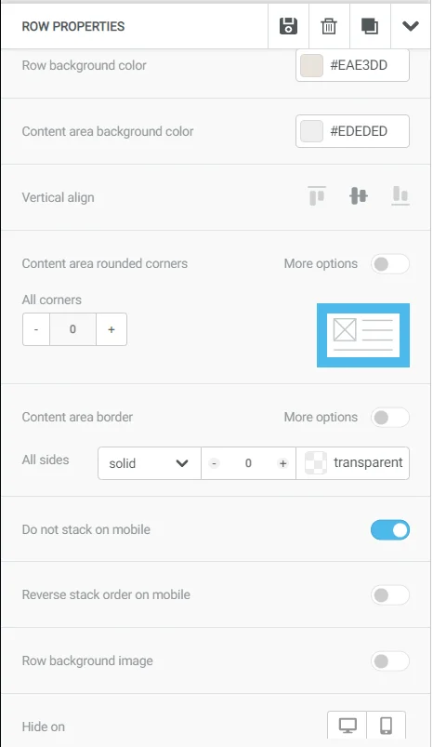Enable Reverse stack order on mobile
The image size is (433, 747).
(x=390, y=595)
